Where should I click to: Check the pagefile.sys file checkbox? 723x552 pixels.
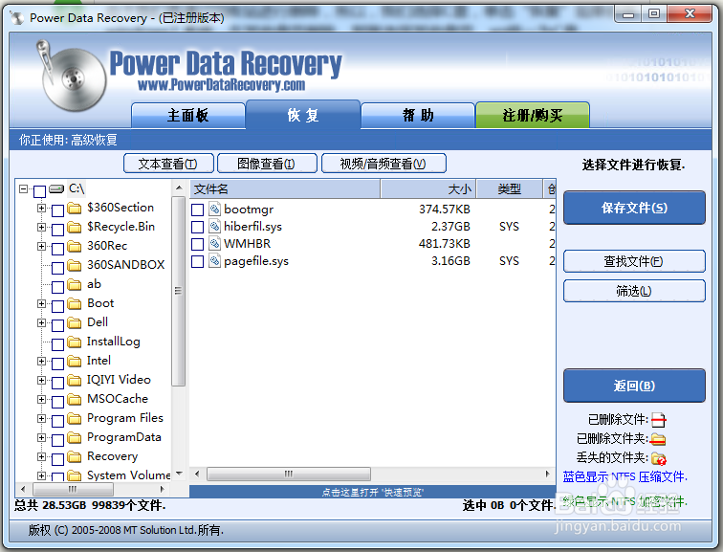coord(197,261)
